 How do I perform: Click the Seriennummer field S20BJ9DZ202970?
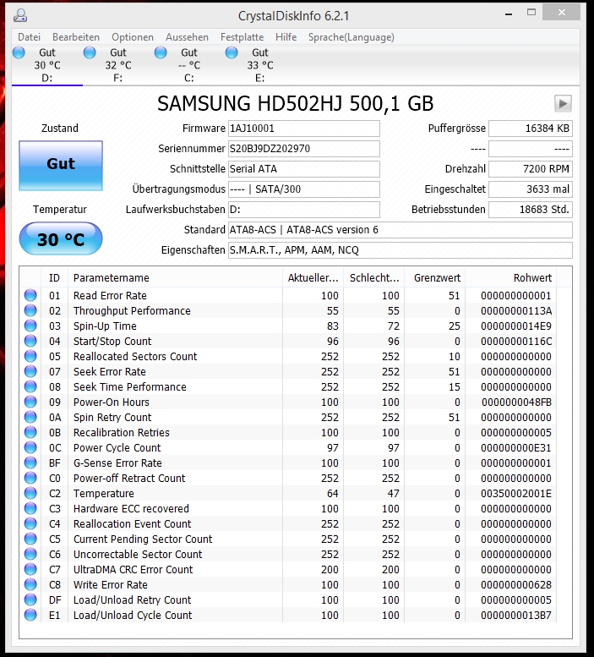coord(304,149)
